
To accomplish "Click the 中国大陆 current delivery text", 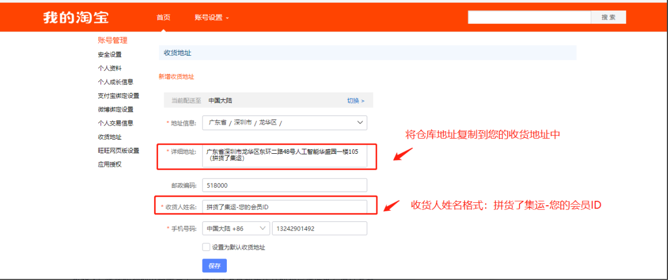I will pyautogui.click(x=220, y=101).
